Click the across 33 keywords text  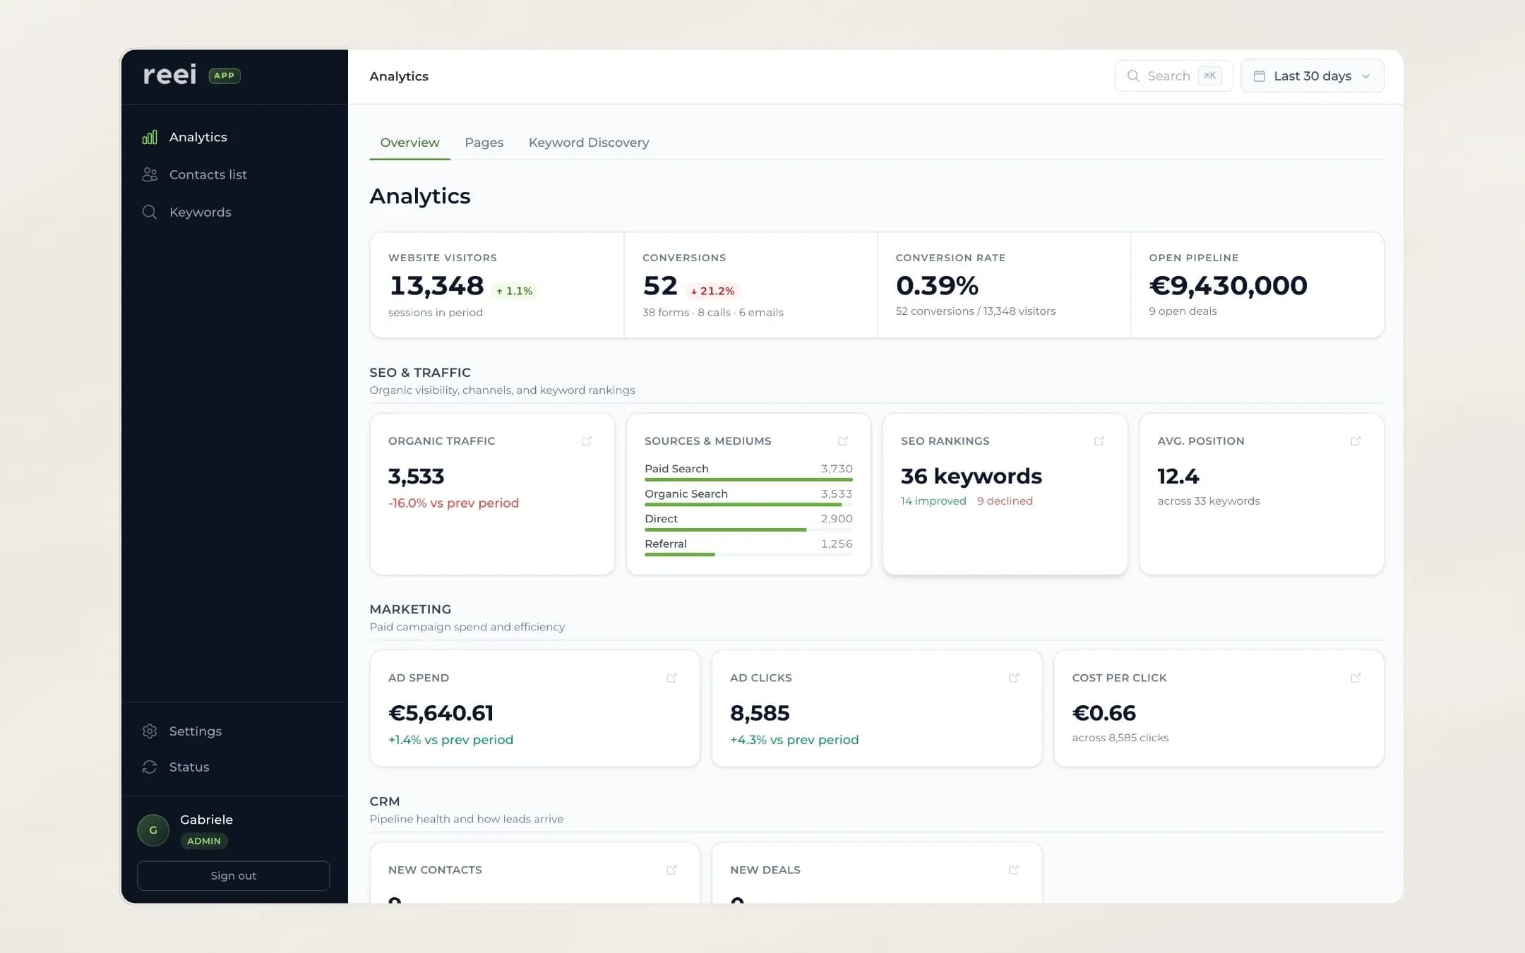coord(1208,501)
